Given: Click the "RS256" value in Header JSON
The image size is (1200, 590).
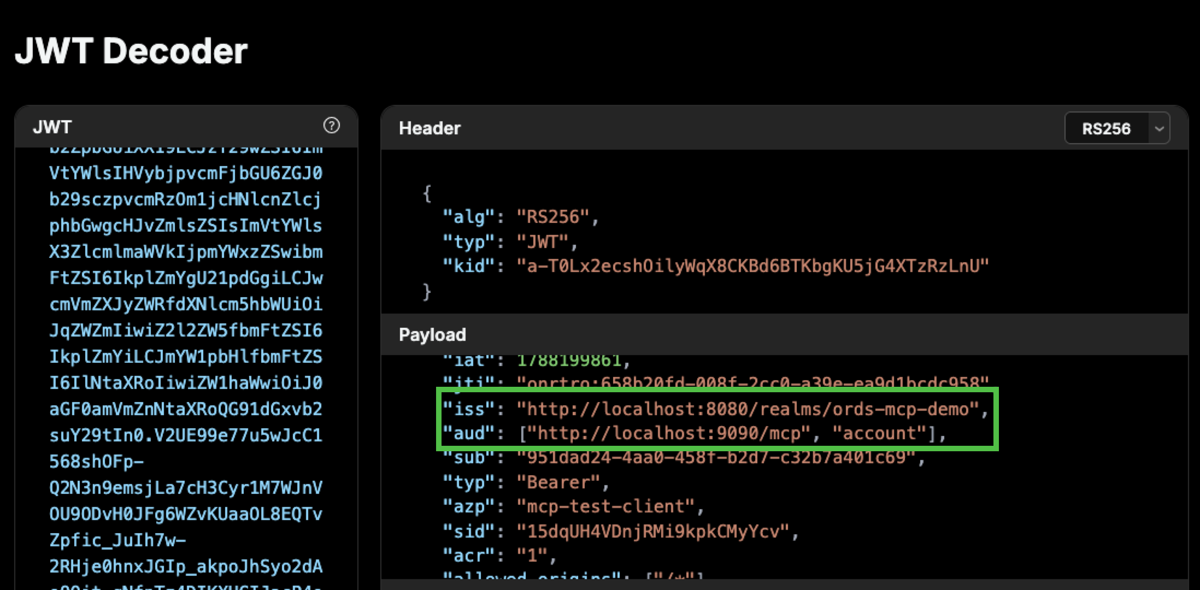Looking at the screenshot, I should [x=553, y=217].
